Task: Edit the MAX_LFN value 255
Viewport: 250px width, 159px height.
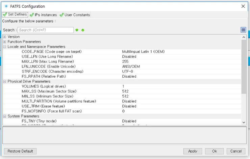Action: pos(125,61)
